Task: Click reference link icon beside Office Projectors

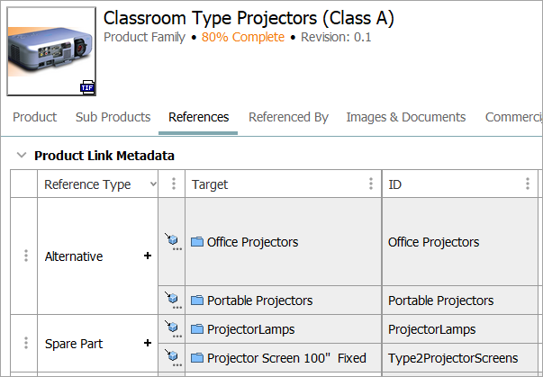Action: [x=171, y=241]
